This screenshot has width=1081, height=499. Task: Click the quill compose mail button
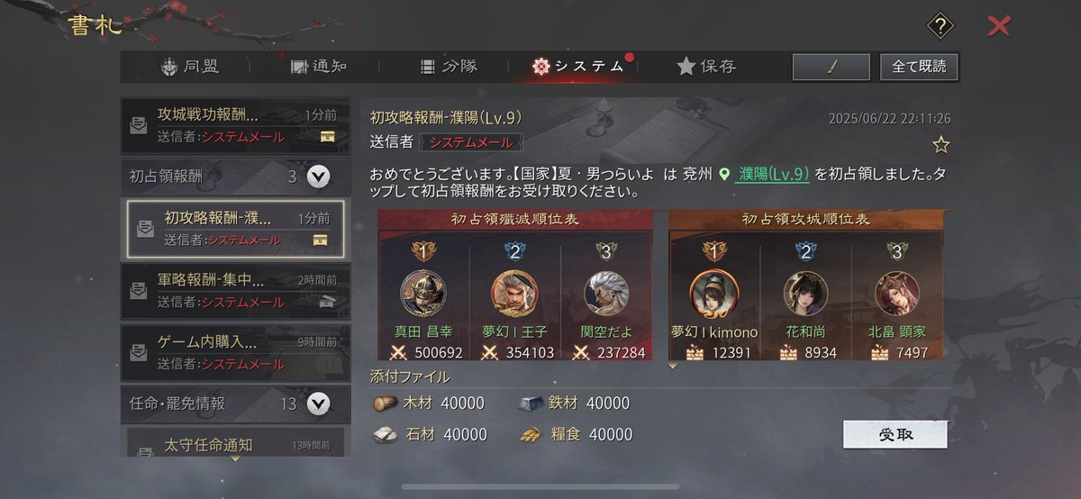(x=831, y=67)
